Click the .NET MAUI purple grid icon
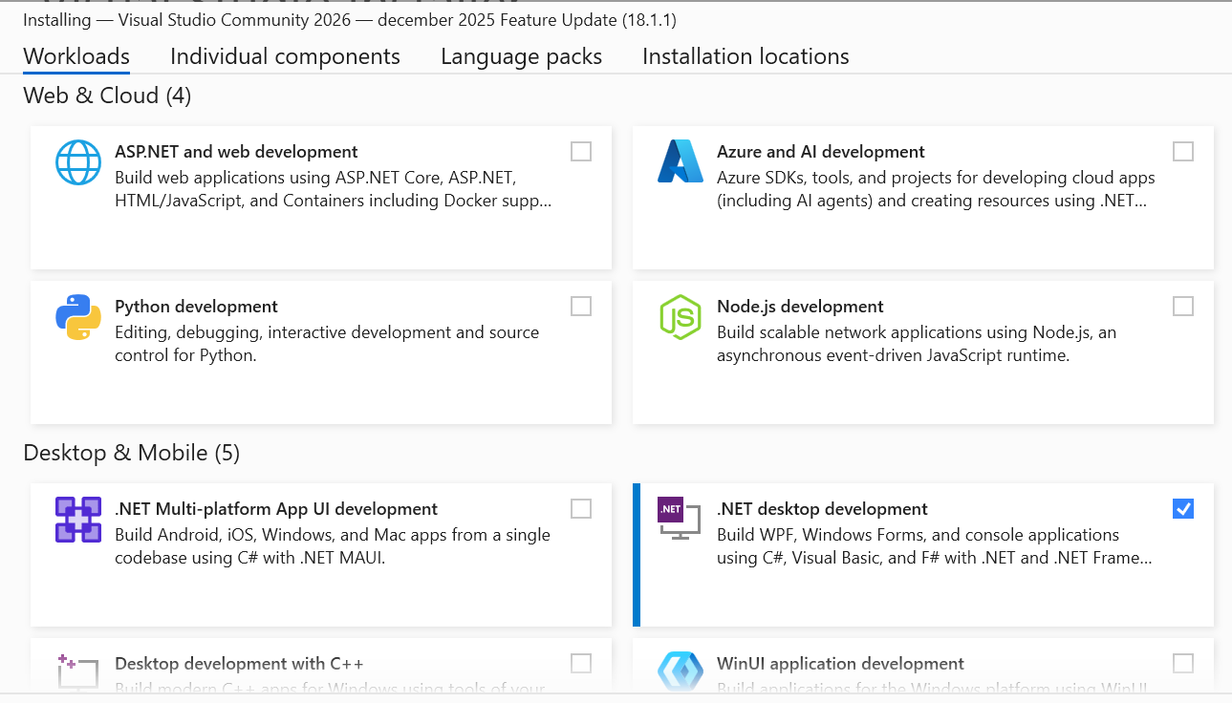The width and height of the screenshot is (1232, 703). 78,520
